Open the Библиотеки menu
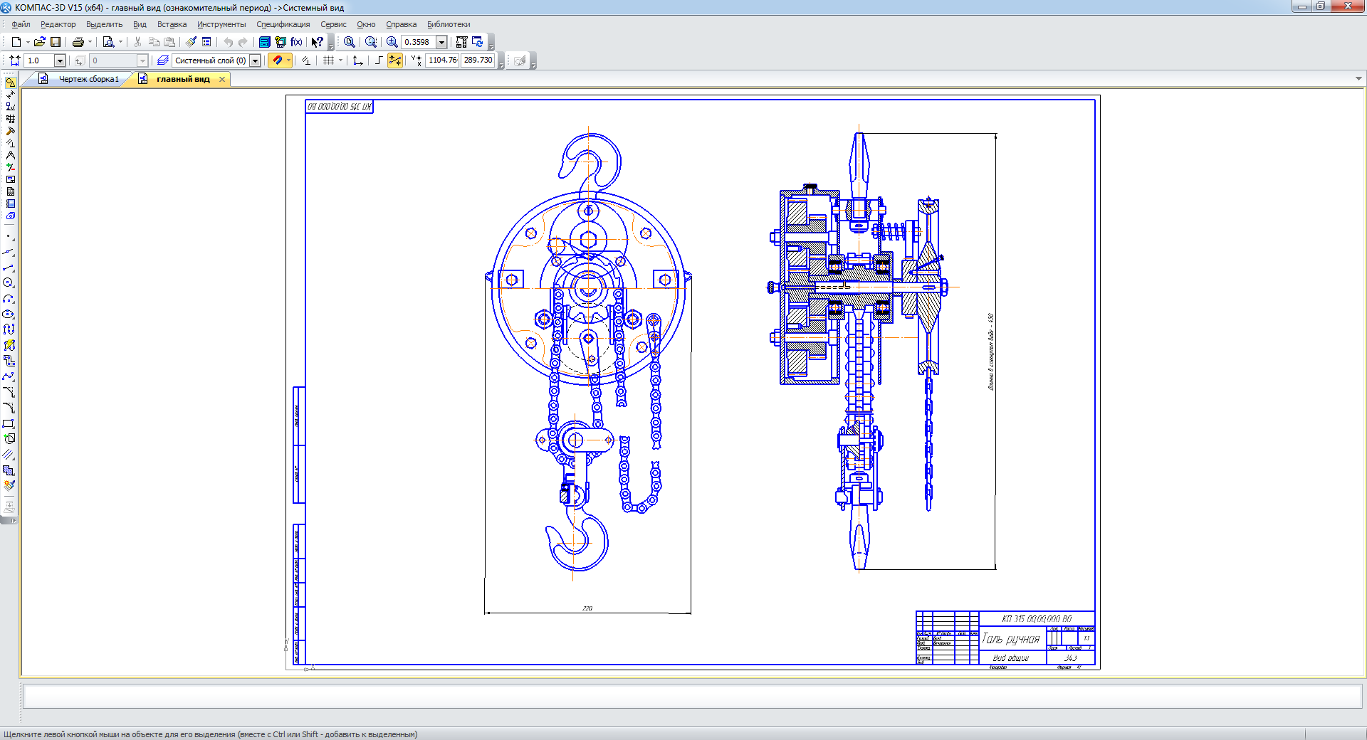Screen dimensions: 1367x740 pyautogui.click(x=449, y=24)
